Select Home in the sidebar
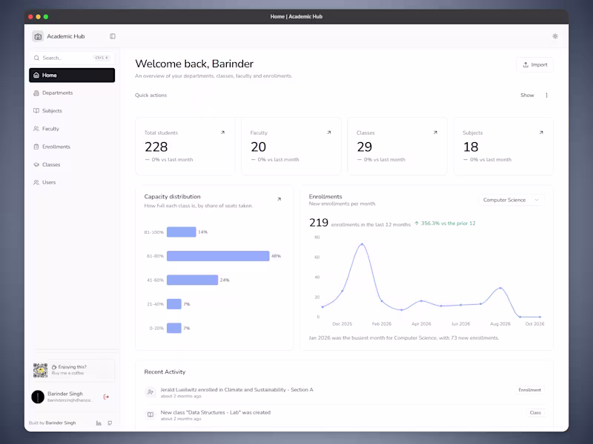 click(x=72, y=75)
